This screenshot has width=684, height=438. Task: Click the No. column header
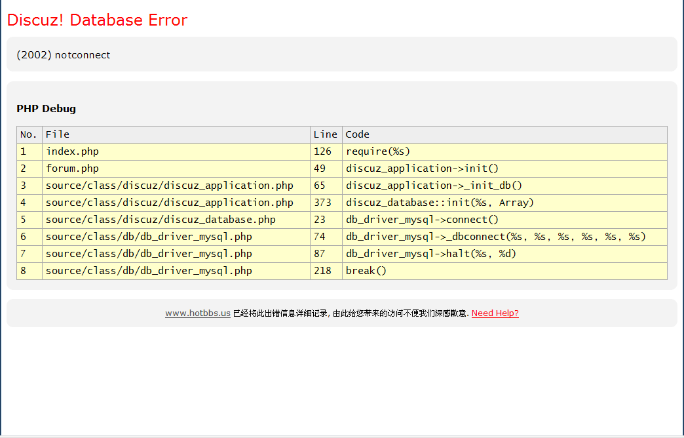click(29, 134)
